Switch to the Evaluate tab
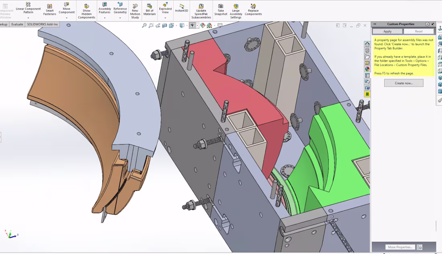 pyautogui.click(x=17, y=24)
